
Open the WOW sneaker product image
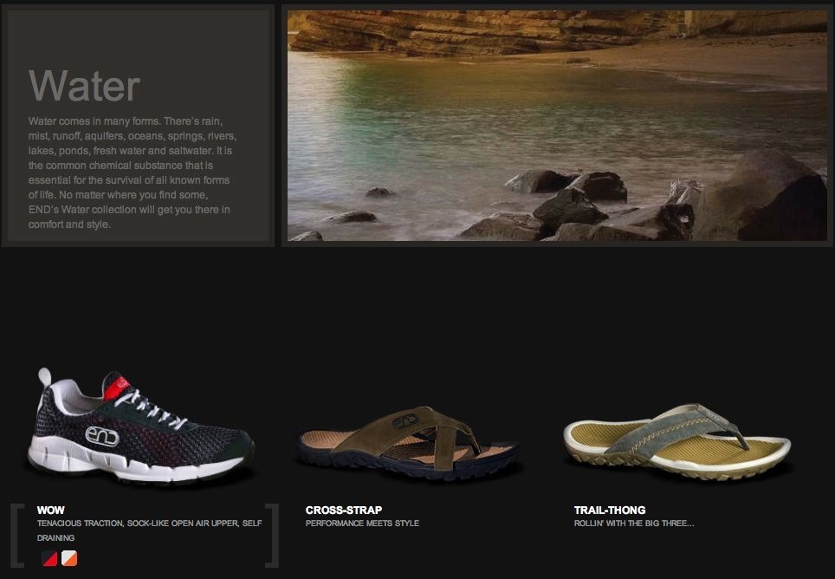pyautogui.click(x=141, y=426)
